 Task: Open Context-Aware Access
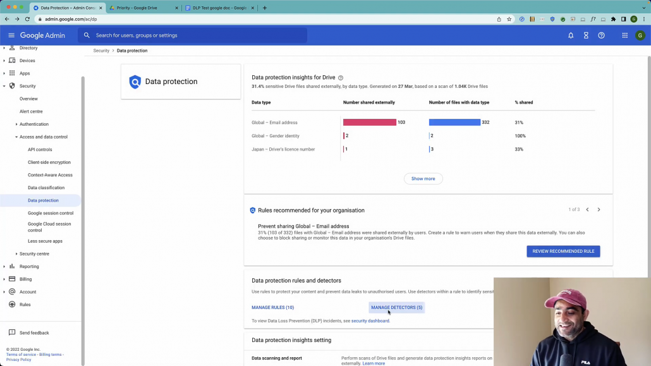pyautogui.click(x=50, y=175)
